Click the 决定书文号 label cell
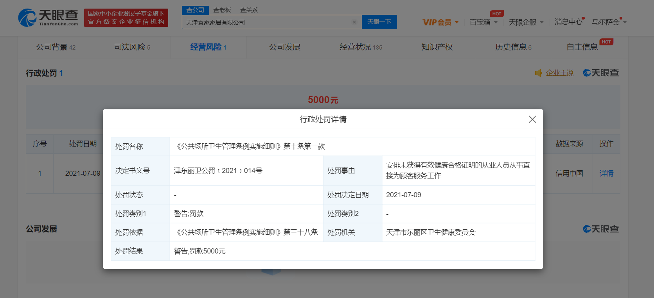This screenshot has width=654, height=298. (140, 171)
